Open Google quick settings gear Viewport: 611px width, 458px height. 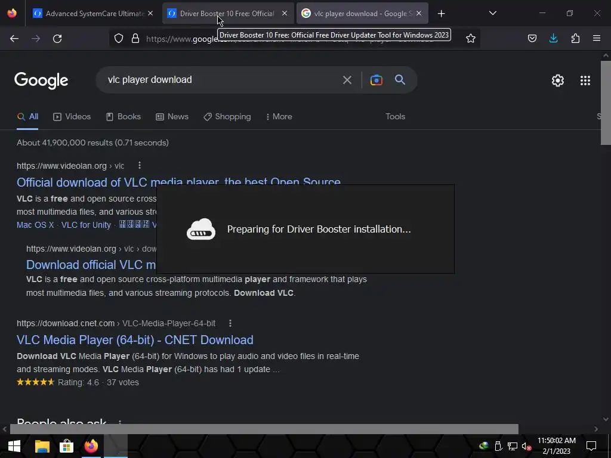558,81
